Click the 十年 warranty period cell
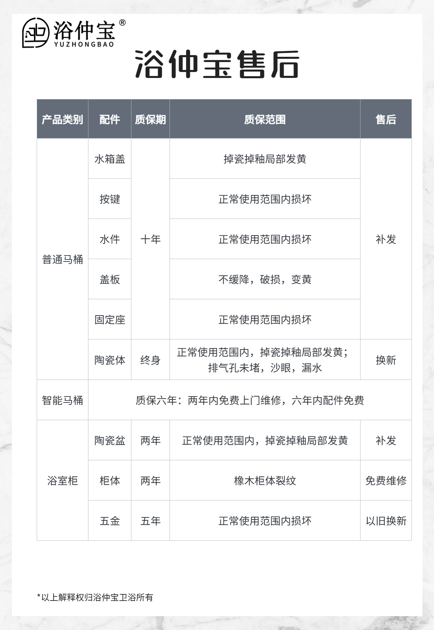Image resolution: width=434 pixels, height=630 pixels. (x=150, y=239)
